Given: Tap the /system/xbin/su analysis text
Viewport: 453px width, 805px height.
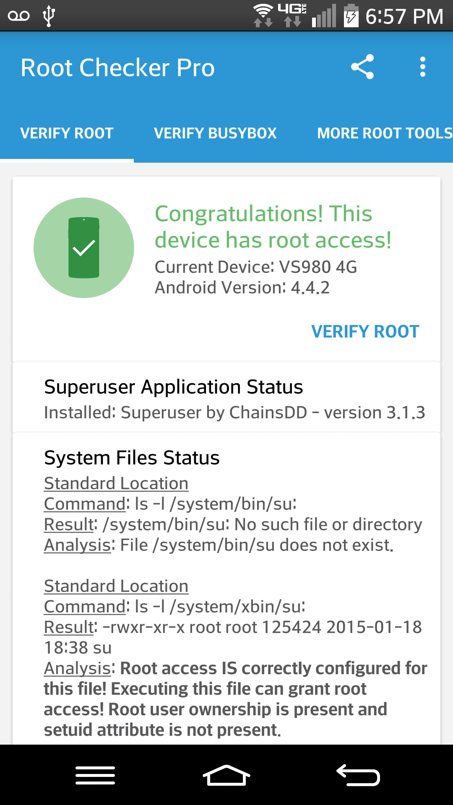Looking at the screenshot, I should coord(235,699).
